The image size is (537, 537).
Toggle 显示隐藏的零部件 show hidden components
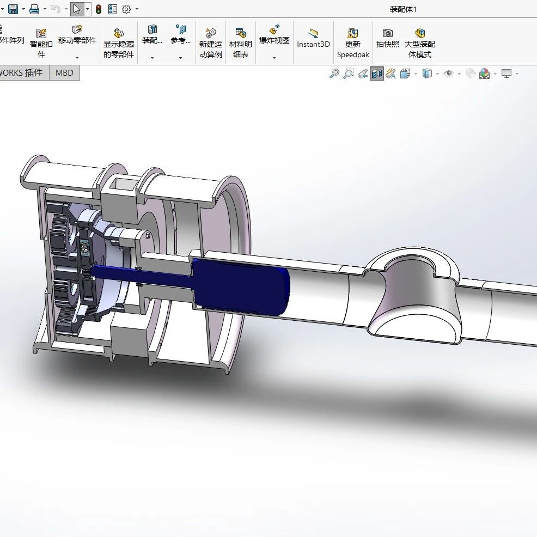point(119,43)
